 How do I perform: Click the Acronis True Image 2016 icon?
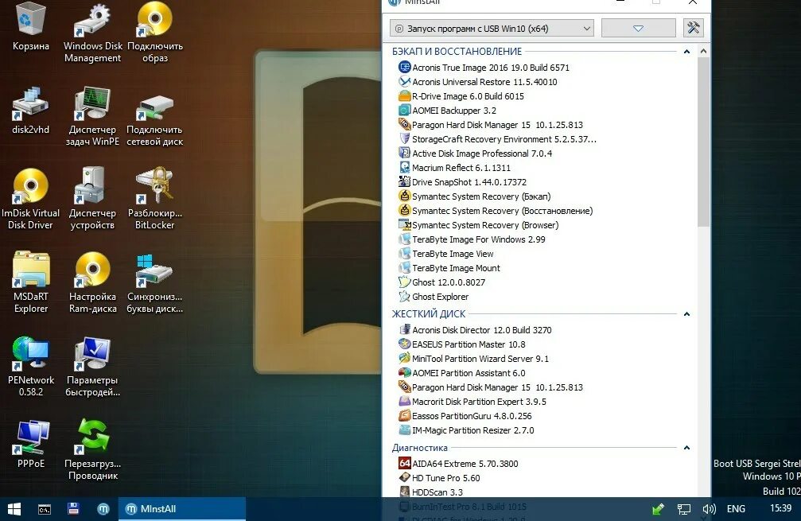[405, 67]
